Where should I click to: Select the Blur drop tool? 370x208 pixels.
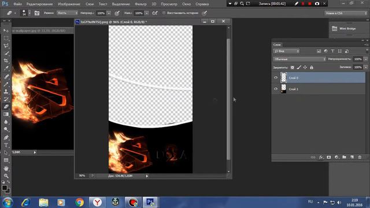tap(6, 122)
